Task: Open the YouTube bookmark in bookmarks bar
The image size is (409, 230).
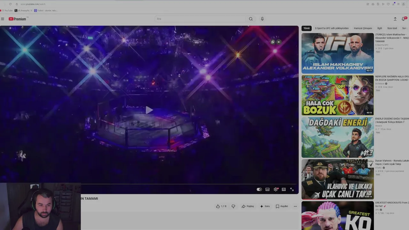Action: point(7,11)
